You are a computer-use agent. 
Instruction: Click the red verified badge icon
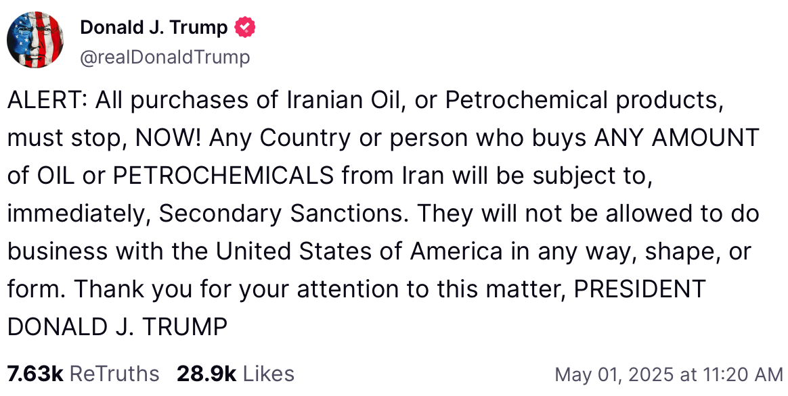pyautogui.click(x=244, y=28)
